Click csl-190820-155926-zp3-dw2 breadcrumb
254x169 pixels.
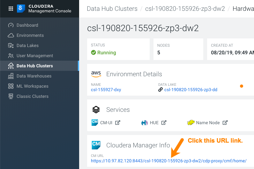tap(185, 9)
